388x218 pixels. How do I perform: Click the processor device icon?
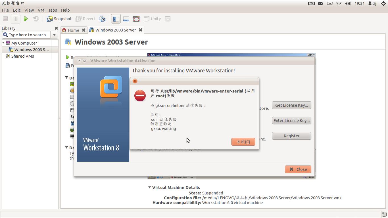[x=72, y=91]
